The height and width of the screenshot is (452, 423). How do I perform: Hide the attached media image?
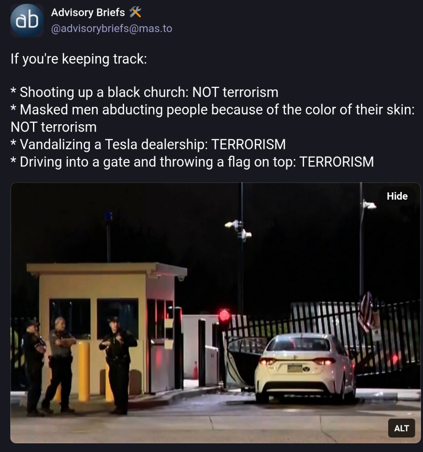(x=397, y=196)
